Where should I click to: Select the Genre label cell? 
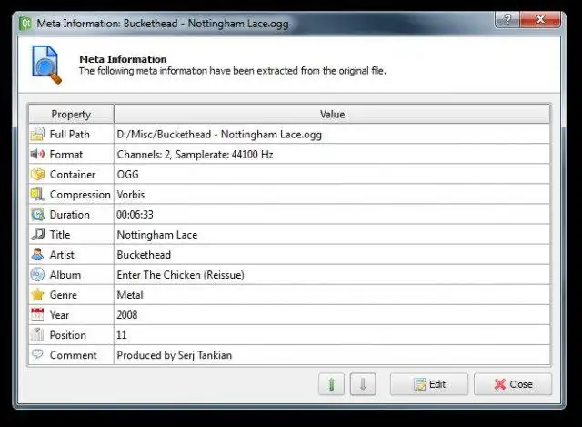click(x=71, y=295)
